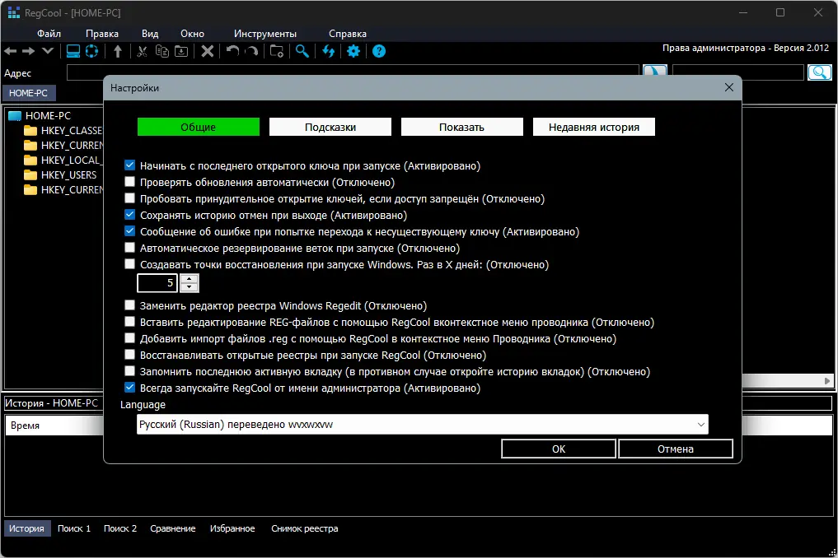The height and width of the screenshot is (558, 838).
Task: Go up one level with up-arrow icon
Action: (118, 51)
